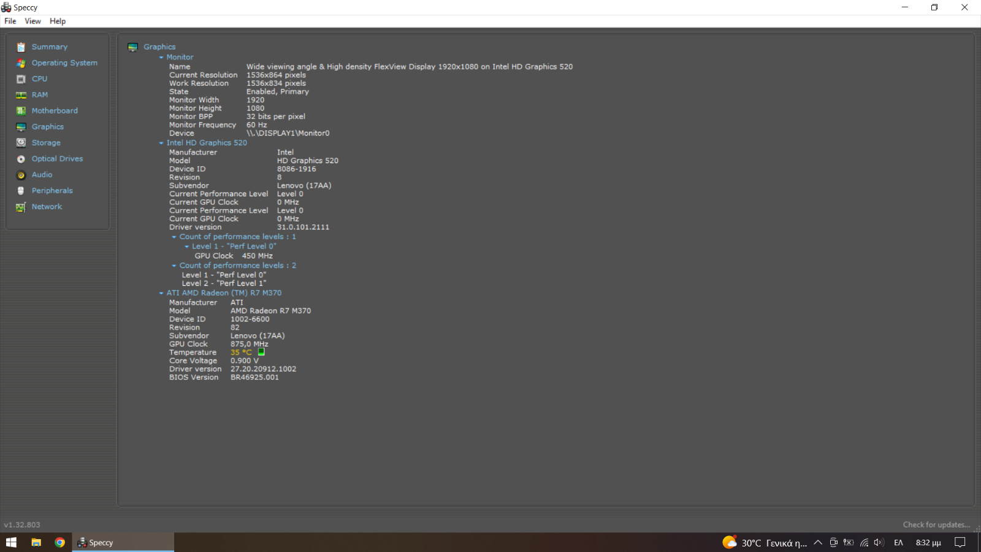Open the File menu
This screenshot has height=552, width=981.
click(10, 21)
